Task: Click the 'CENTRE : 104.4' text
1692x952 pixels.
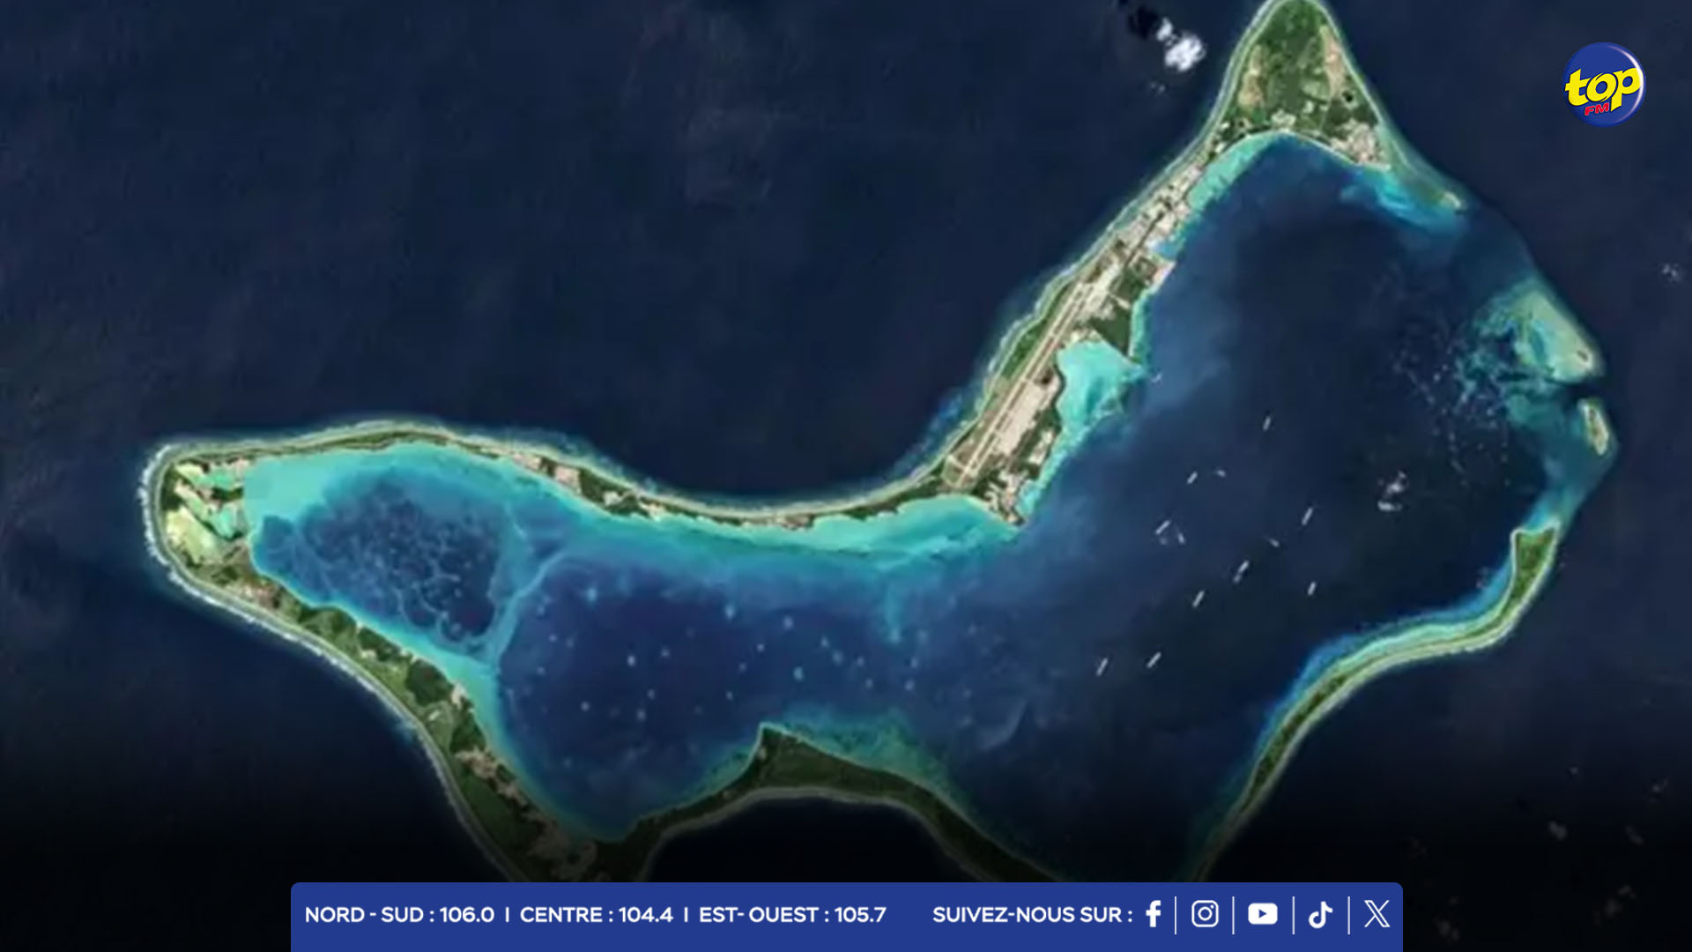Action: 596,915
